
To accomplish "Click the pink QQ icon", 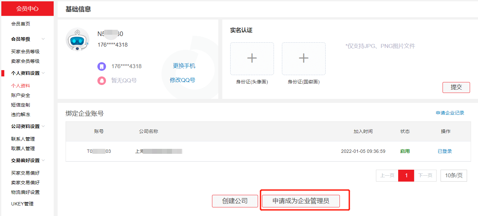I will point(102,80).
